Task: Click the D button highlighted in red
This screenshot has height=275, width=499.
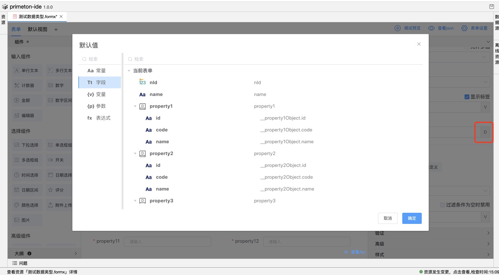Action: pos(485,132)
